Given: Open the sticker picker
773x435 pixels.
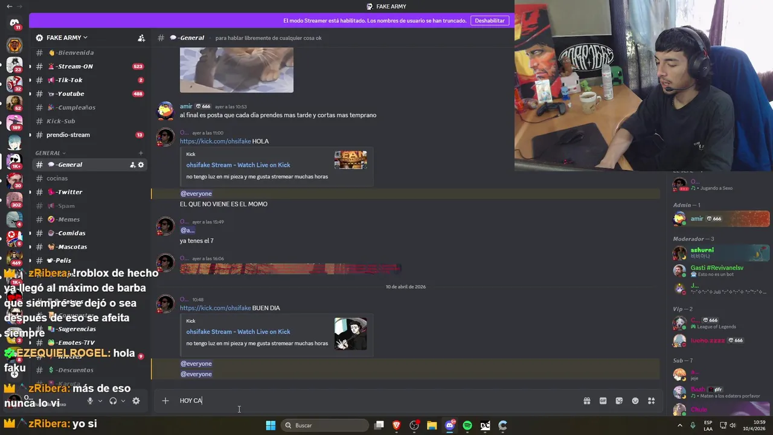Looking at the screenshot, I should 619,401.
